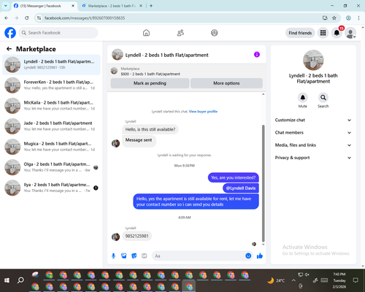Viewport: 365px width, 292px height.
Task: Close the Marketplace browser tab
Action: pyautogui.click(x=141, y=6)
